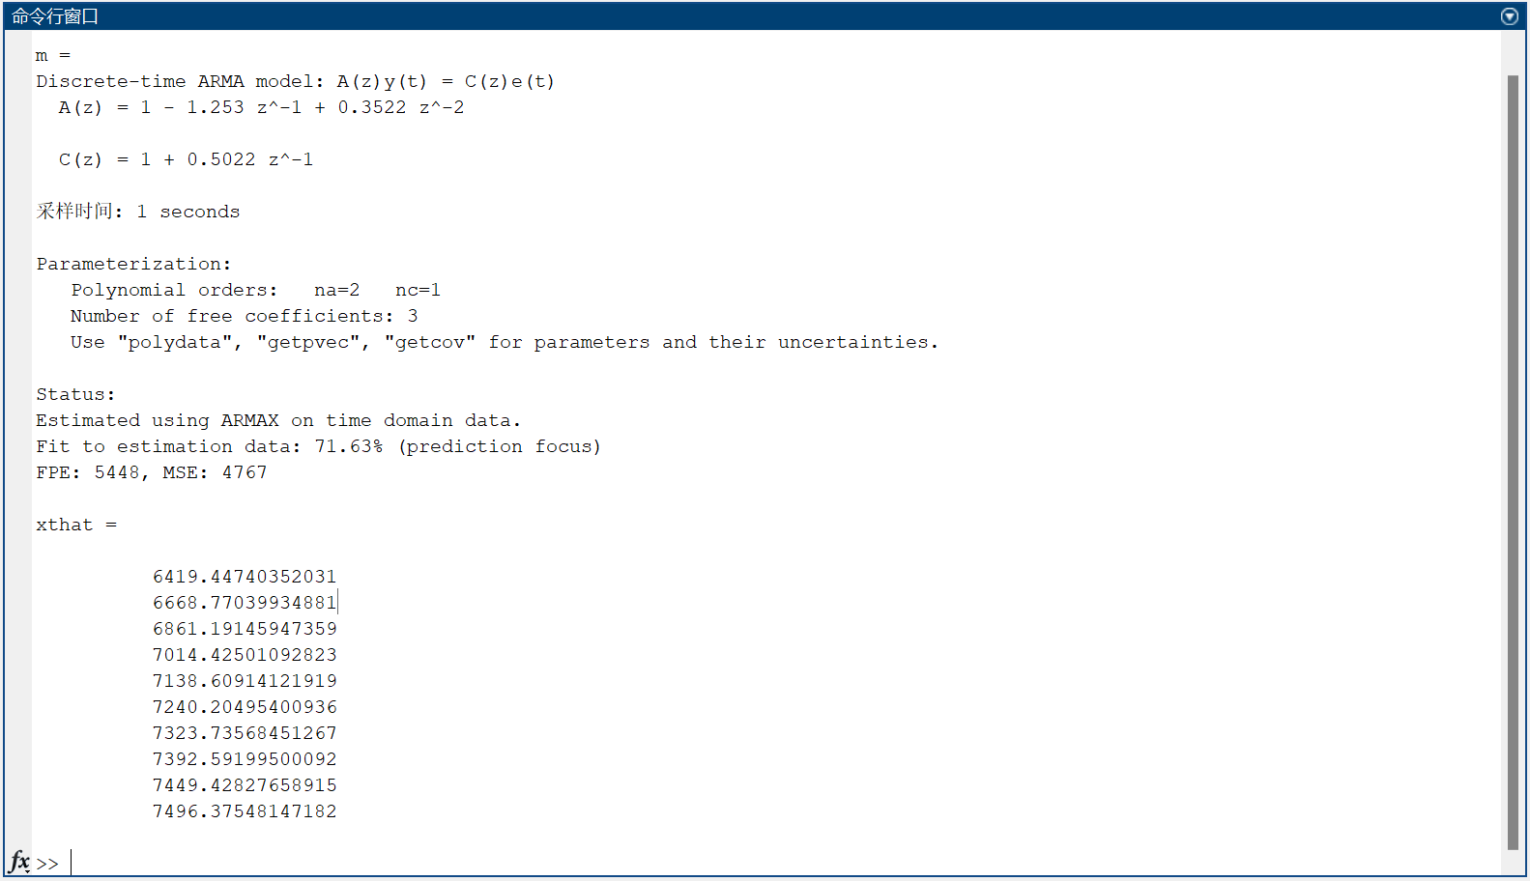The height and width of the screenshot is (881, 1530).
Task: Click the C(z) polynomial line
Action: pyautogui.click(x=186, y=159)
